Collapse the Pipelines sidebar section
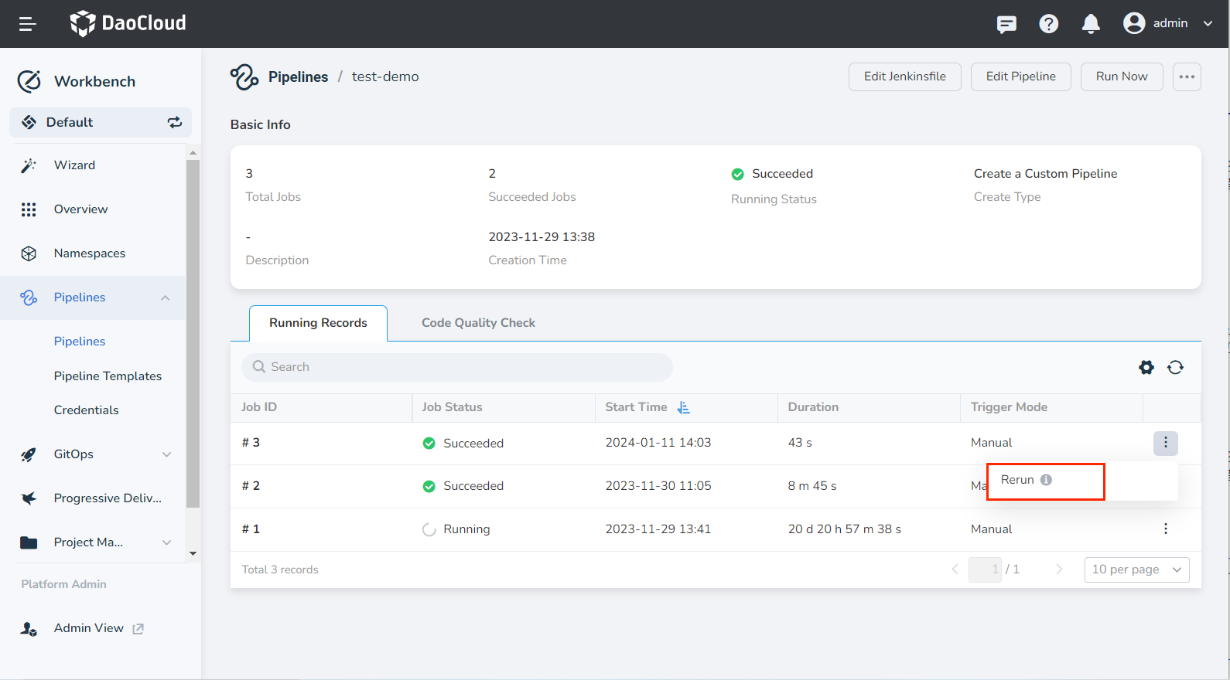This screenshot has width=1230, height=680. pos(165,297)
